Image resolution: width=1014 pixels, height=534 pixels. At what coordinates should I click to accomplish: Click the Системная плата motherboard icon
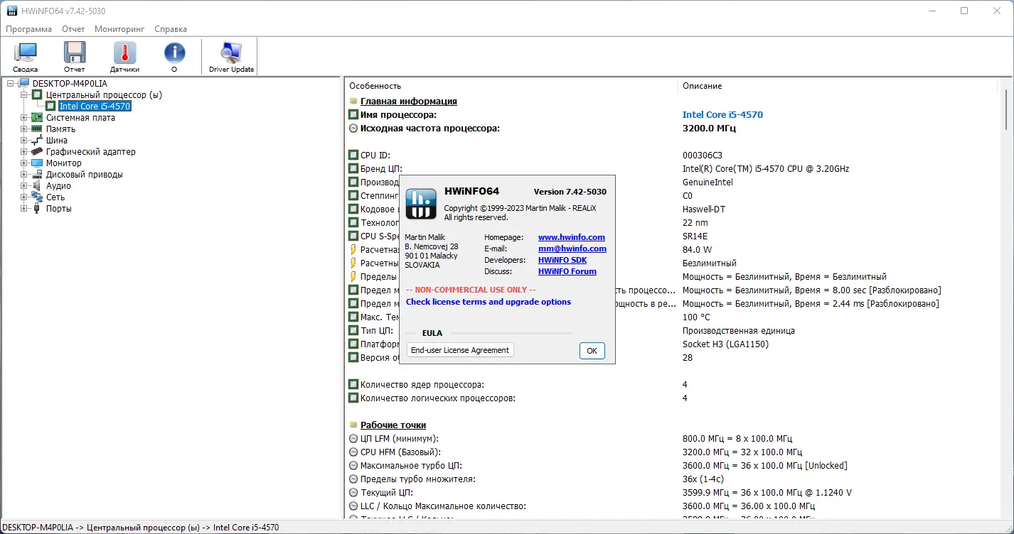[37, 118]
